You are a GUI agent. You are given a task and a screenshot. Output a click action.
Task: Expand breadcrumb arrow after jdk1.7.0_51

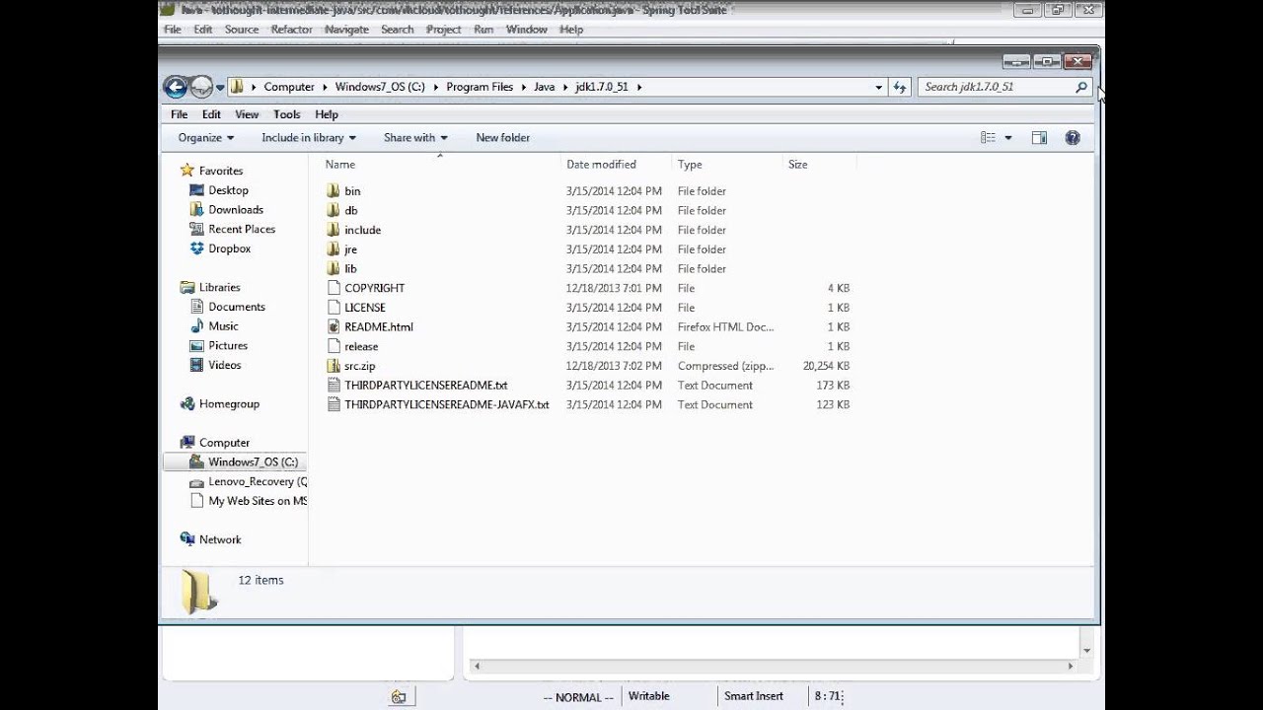pos(638,87)
